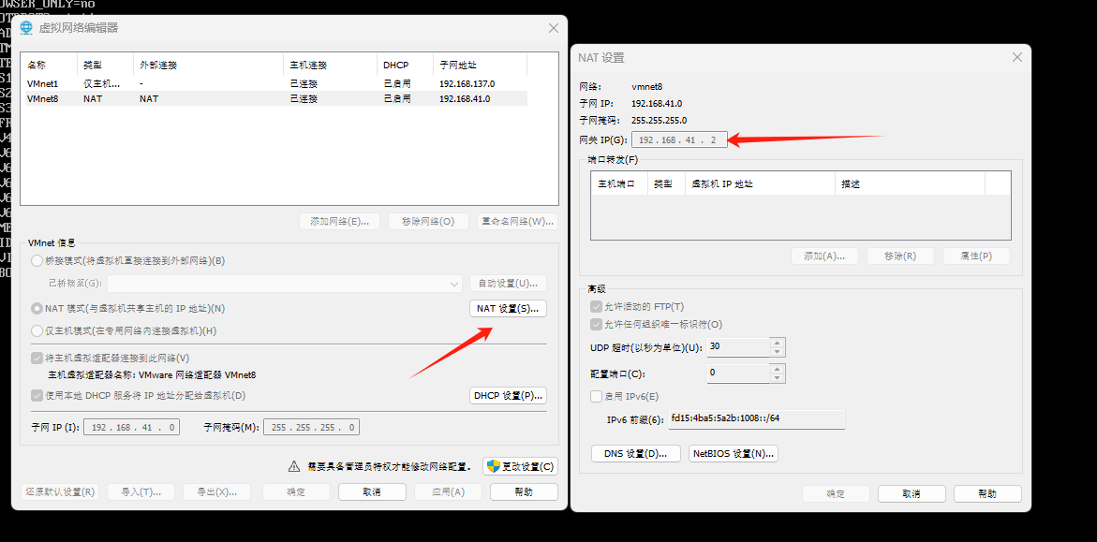
Task: Close the NAT 设置 dialog
Action: point(1017,57)
